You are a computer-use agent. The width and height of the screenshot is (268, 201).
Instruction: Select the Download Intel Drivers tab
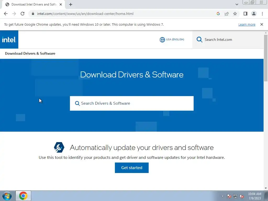click(x=33, y=4)
